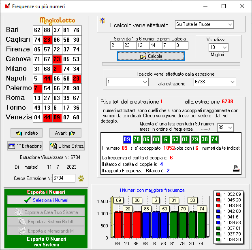
Task: Click Esporta a Sistemi Ridotti
Action: coord(46,222)
